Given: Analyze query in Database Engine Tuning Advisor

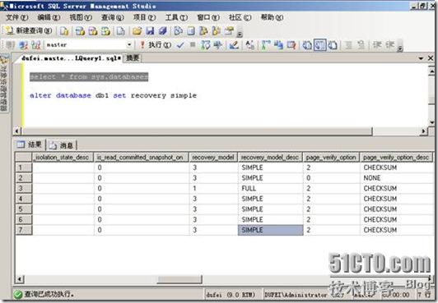Looking at the screenshot, I should pos(218,45).
